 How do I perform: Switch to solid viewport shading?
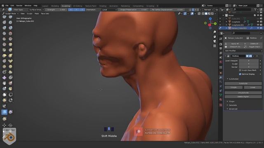(206, 14)
